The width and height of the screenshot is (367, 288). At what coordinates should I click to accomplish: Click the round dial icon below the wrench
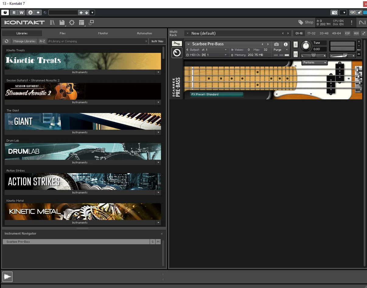click(177, 53)
